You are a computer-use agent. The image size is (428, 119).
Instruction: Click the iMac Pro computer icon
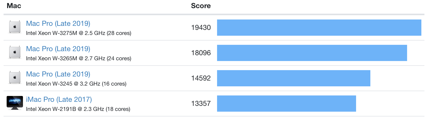[x=15, y=103]
